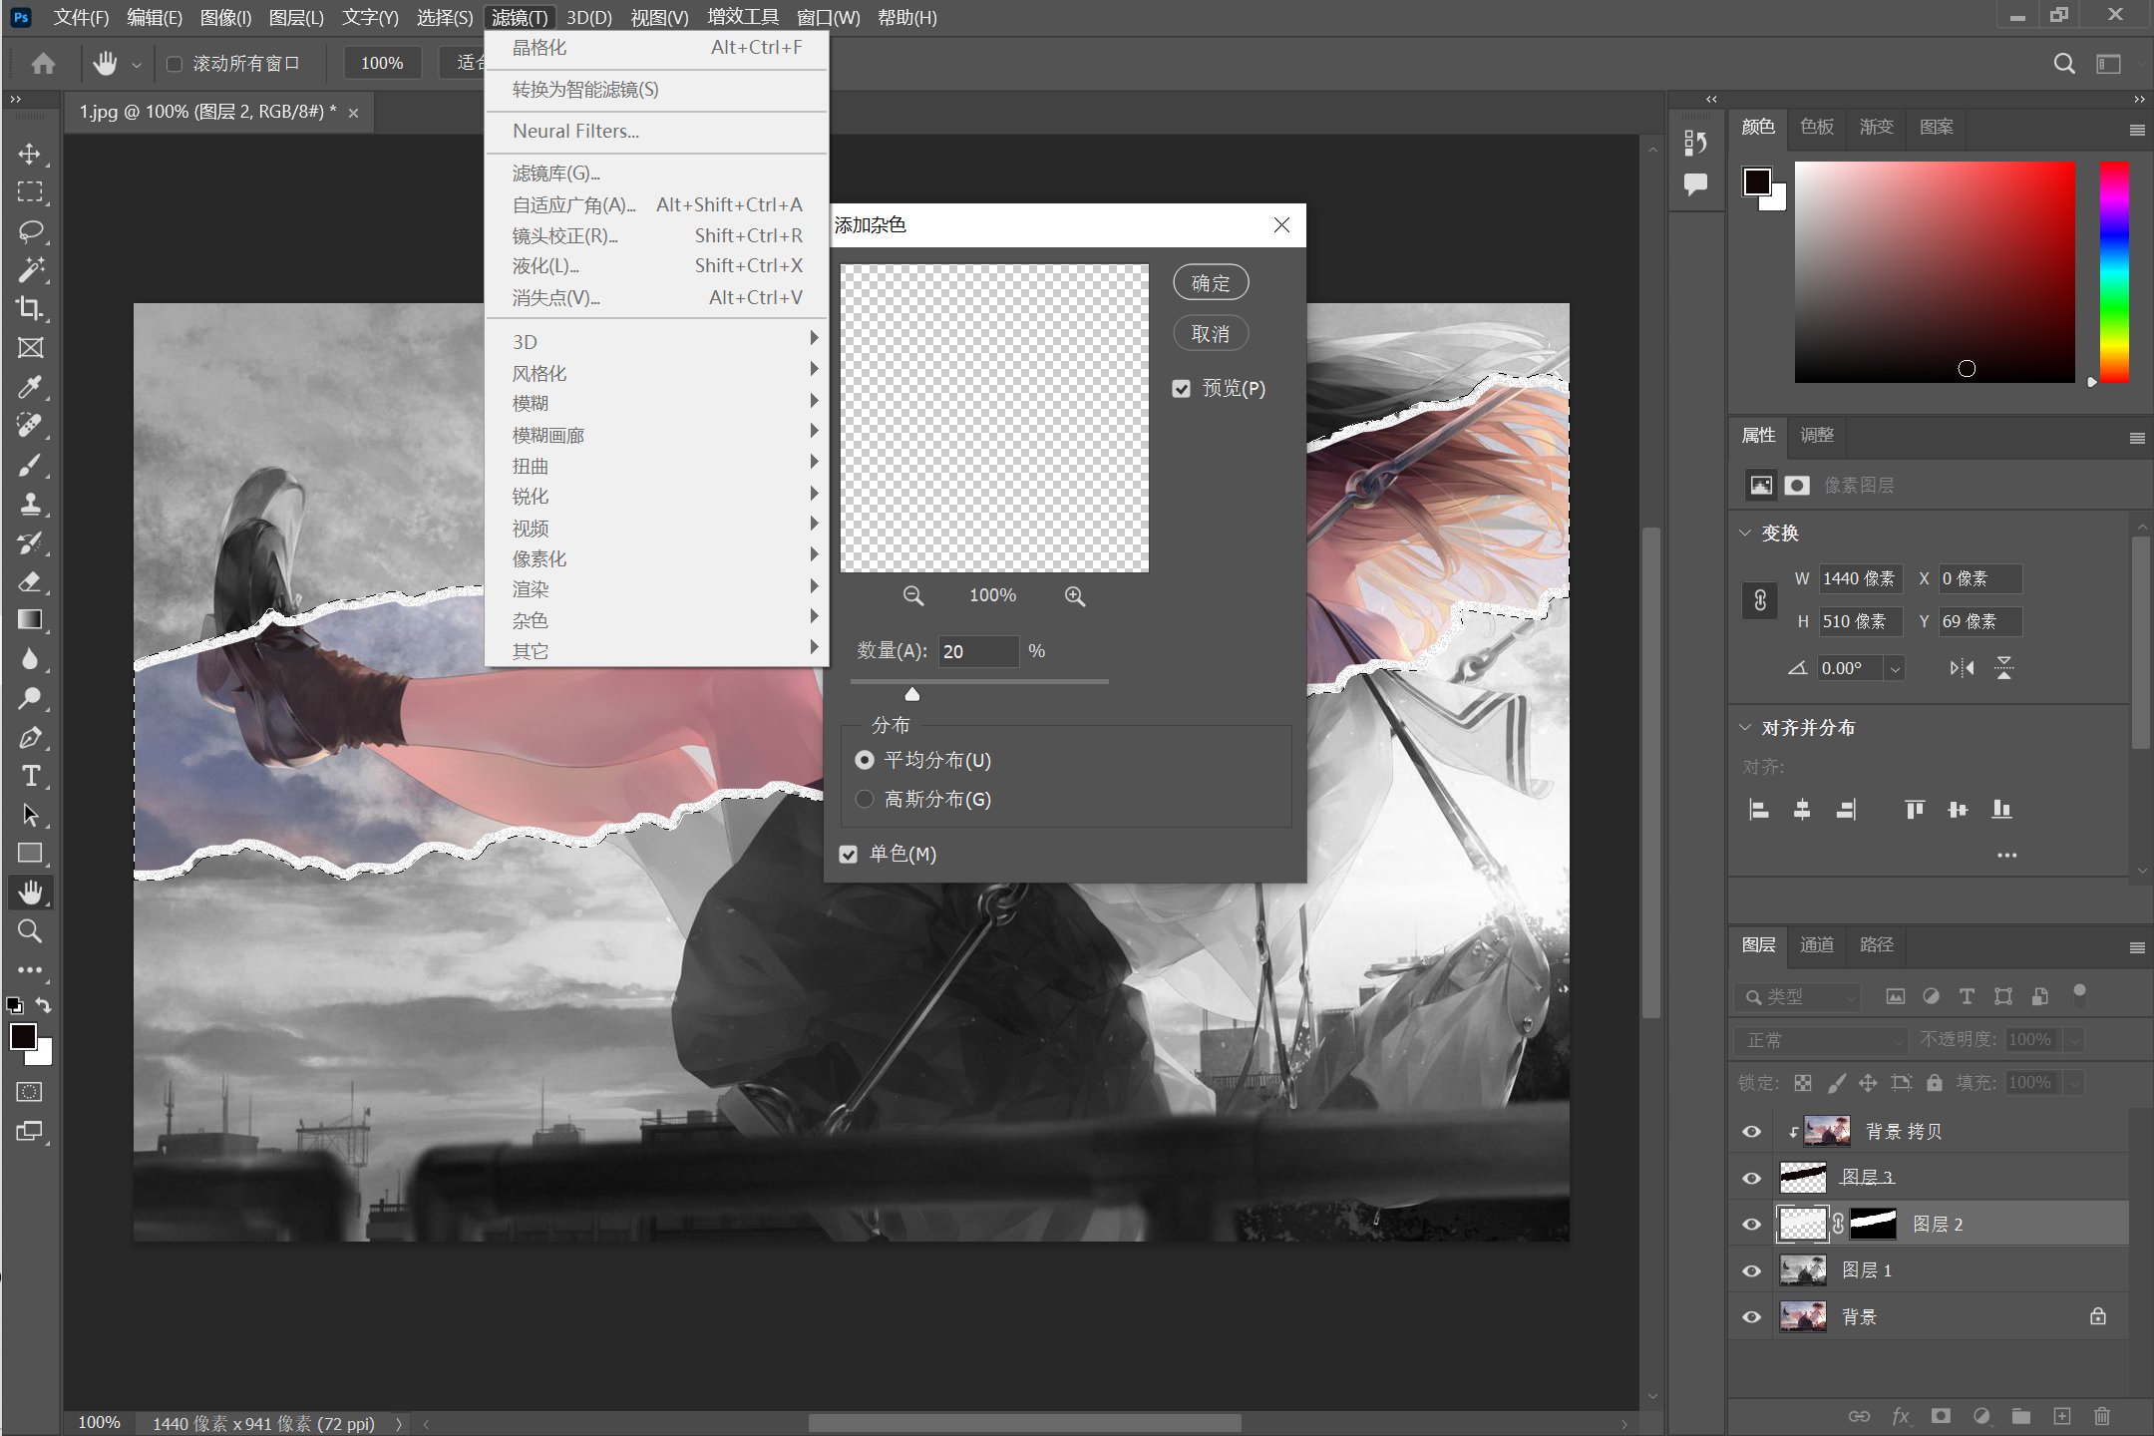Uncheck the 预览(P) preview checkbox
This screenshot has width=2154, height=1436.
pyautogui.click(x=1182, y=389)
